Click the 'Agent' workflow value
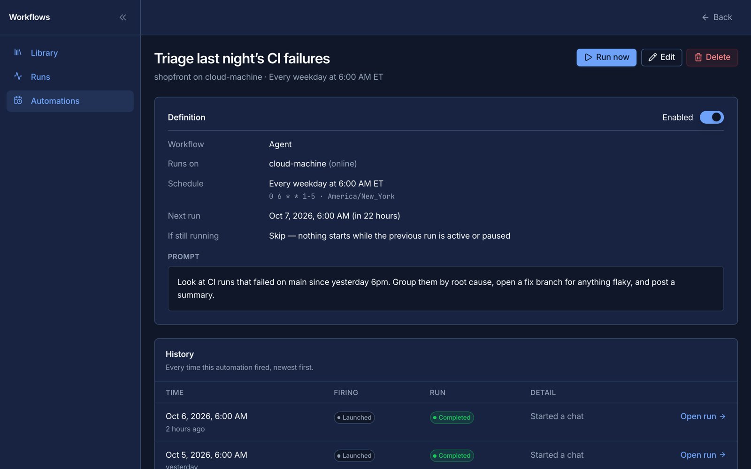 [280, 144]
